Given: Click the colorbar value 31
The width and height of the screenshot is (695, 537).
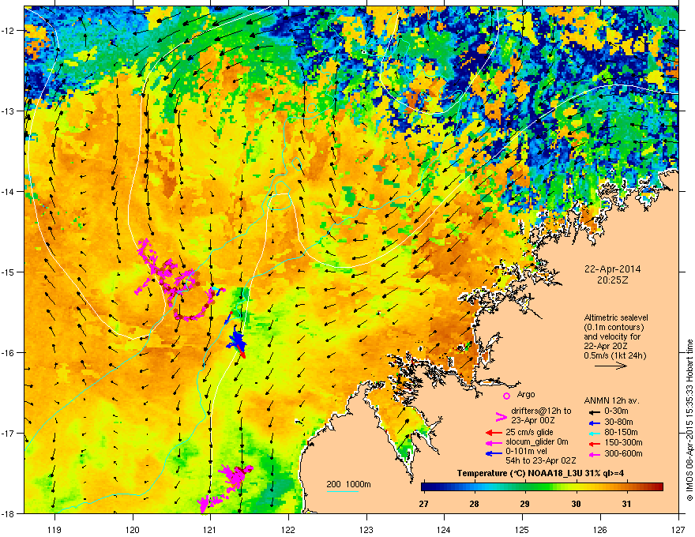Looking at the screenshot, I should click(x=626, y=504).
